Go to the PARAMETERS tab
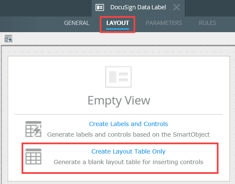Viewport: 235px width, 184px height. [164, 23]
